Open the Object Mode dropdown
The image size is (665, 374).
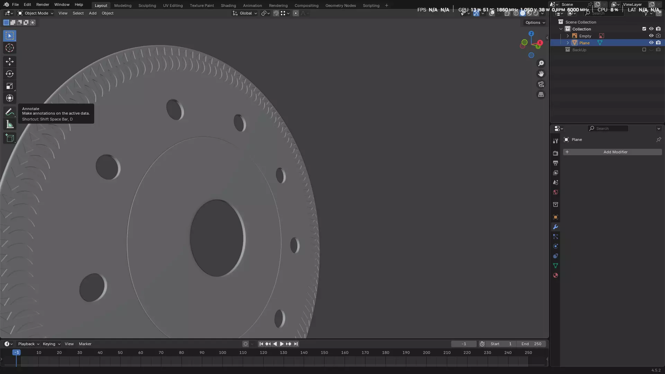35,13
